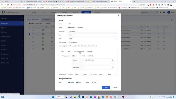The image size is (176, 99).
Task: Click info icon beside system upgrade option
Action: tap(96, 46)
